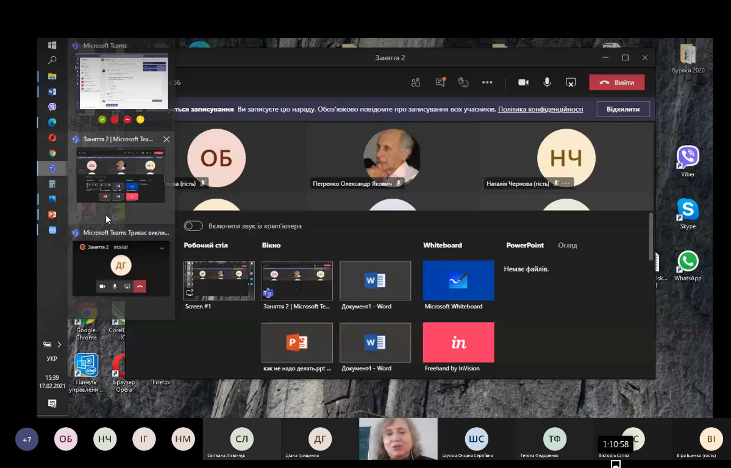
Task: Set Teams status to Available green icon
Action: (102, 120)
